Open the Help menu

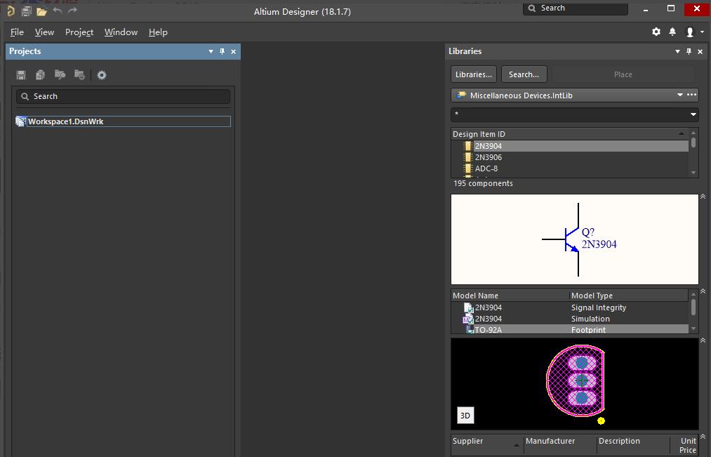(158, 32)
